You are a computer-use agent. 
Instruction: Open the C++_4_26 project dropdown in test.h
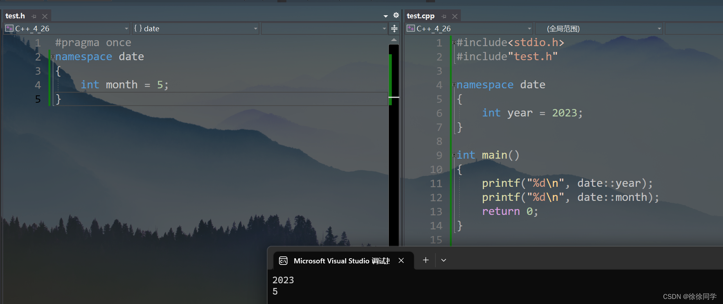(x=67, y=29)
